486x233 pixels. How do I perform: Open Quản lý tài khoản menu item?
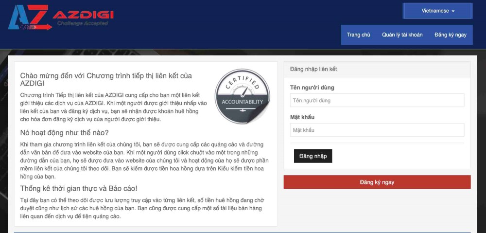pyautogui.click(x=402, y=35)
